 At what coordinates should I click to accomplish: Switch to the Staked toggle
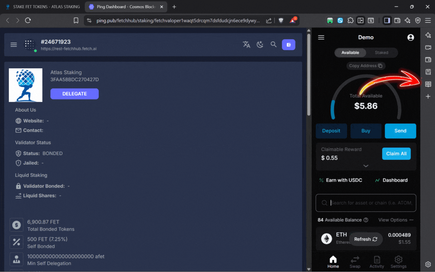(x=381, y=52)
